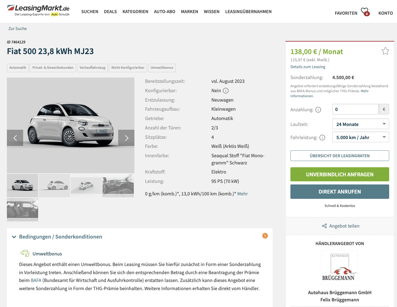Click Nicht Konfigurierbar tag
This screenshot has width=397, height=307.
tap(128, 68)
